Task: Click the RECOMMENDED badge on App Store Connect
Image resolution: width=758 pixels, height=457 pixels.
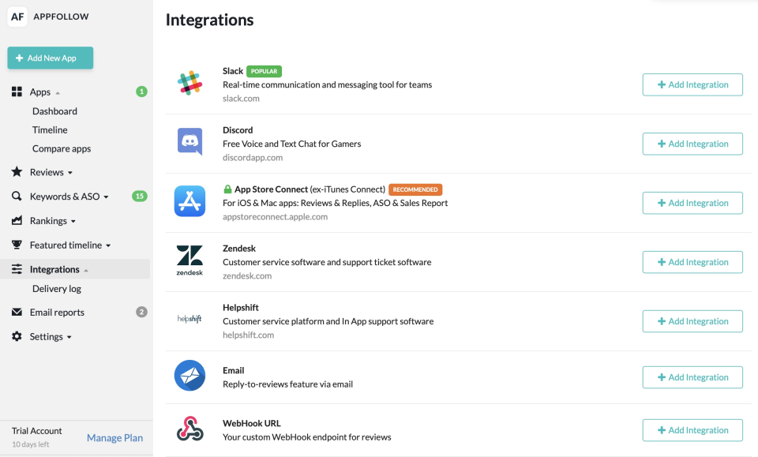Action: pyautogui.click(x=416, y=189)
